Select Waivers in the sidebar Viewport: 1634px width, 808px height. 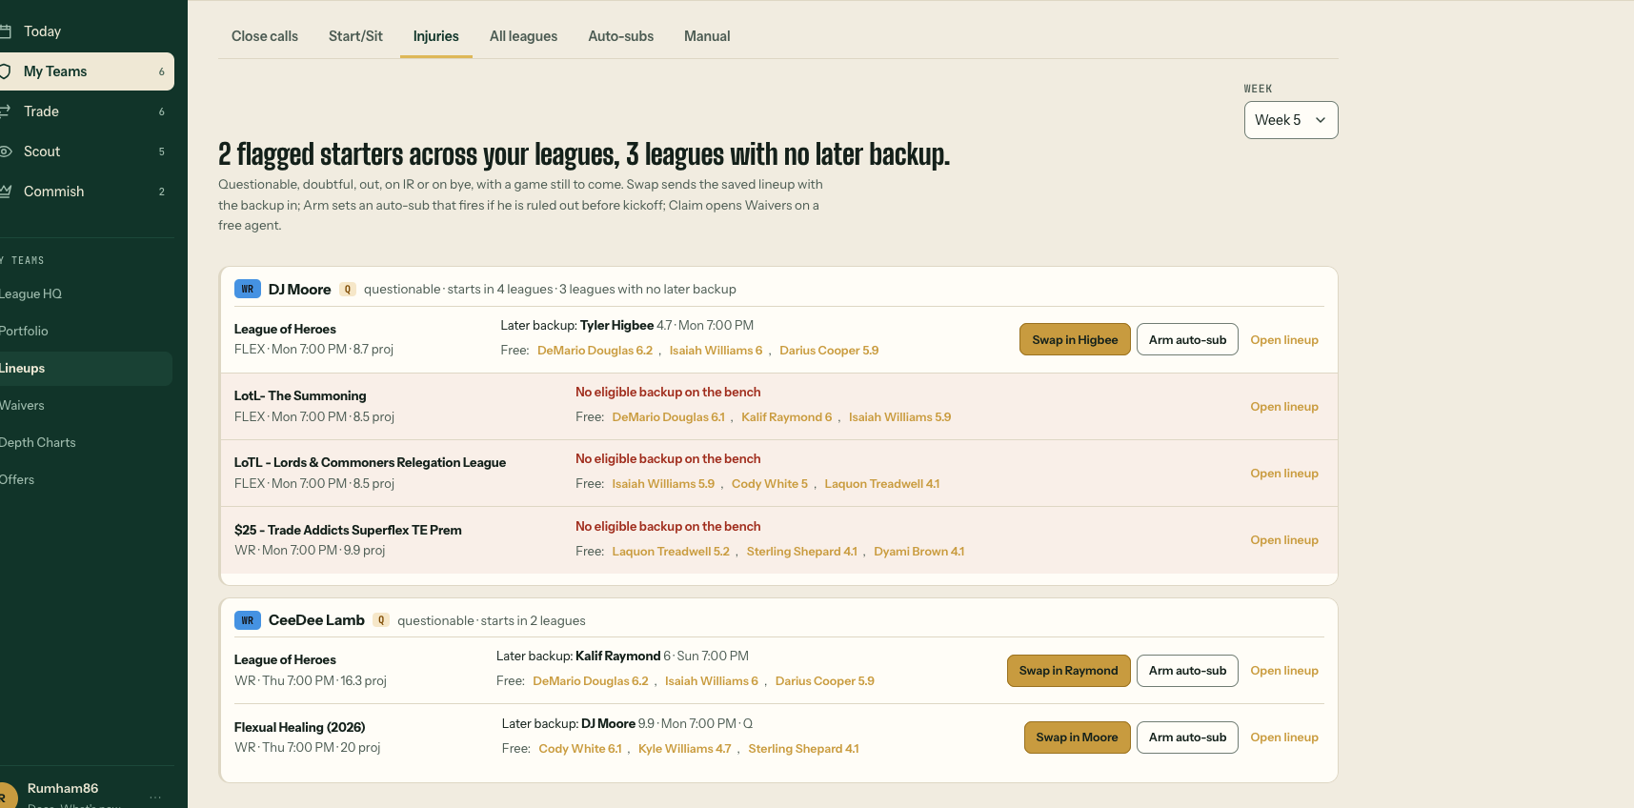pyautogui.click(x=22, y=405)
